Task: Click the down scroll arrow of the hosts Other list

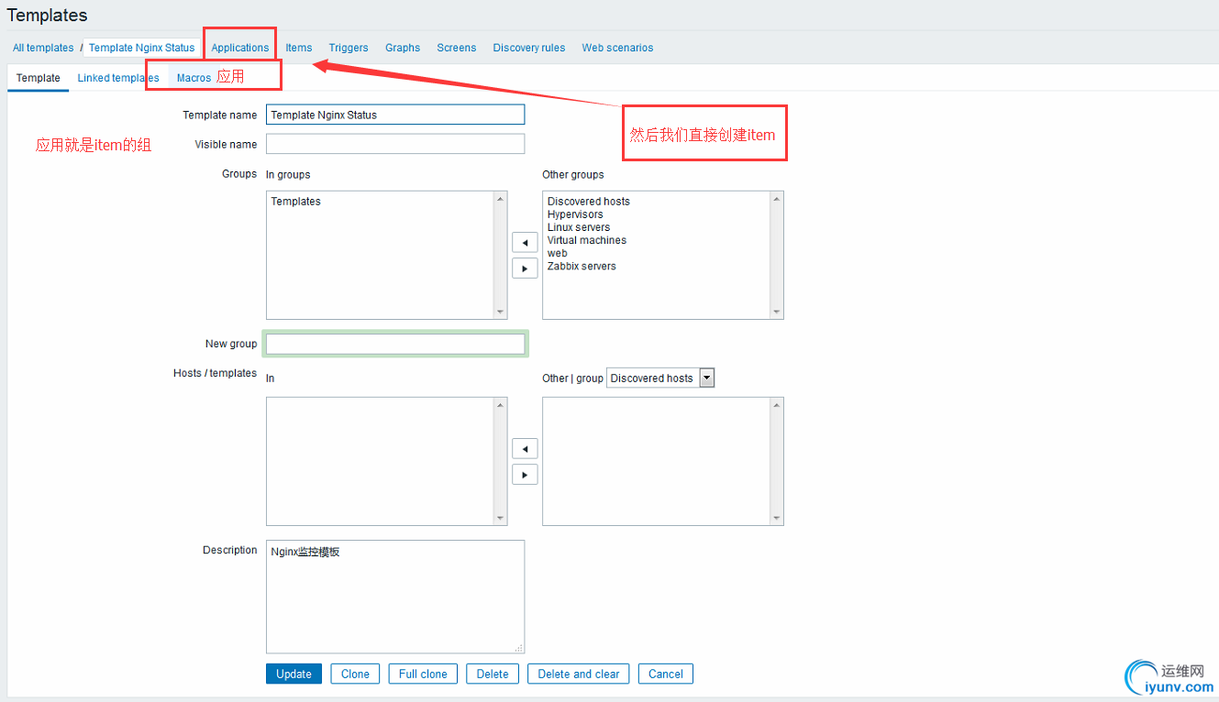Action: [x=777, y=519]
